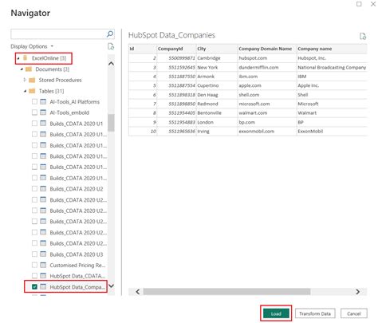Click the preview right scroll arrow

click(x=357, y=292)
